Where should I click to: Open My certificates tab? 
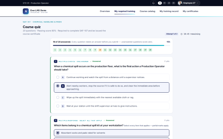point(190,11)
